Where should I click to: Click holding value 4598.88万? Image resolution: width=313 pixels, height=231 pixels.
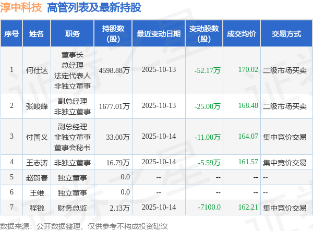(114, 70)
